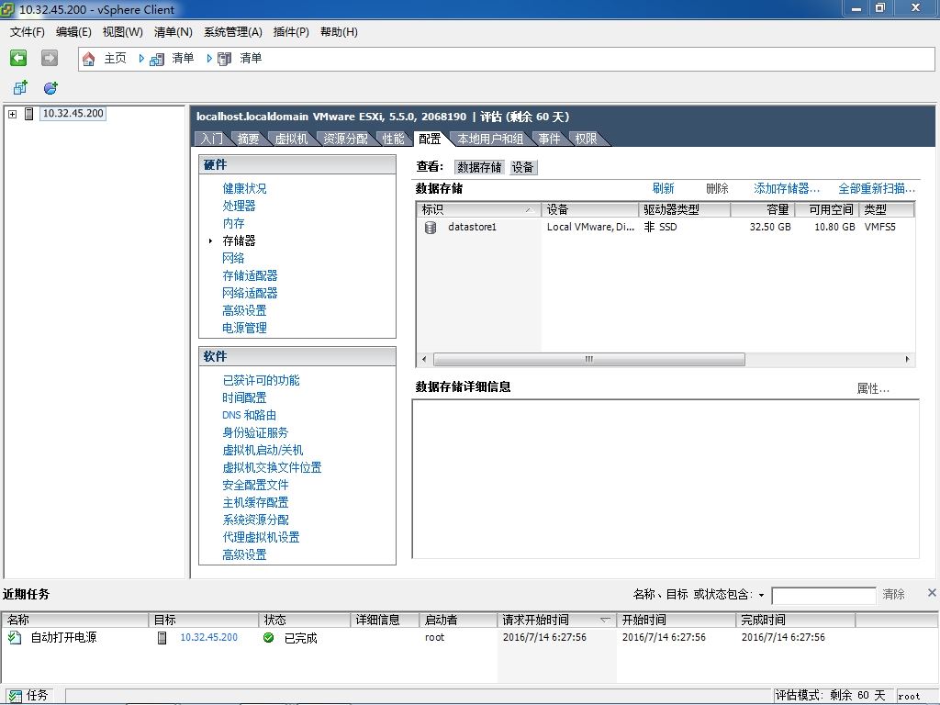Image resolution: width=940 pixels, height=705 pixels.
Task: Switch to the 入门 tab
Action: [212, 140]
